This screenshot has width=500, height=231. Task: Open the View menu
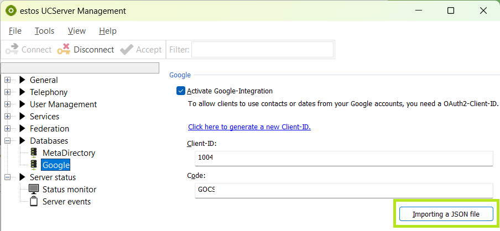coord(77,31)
